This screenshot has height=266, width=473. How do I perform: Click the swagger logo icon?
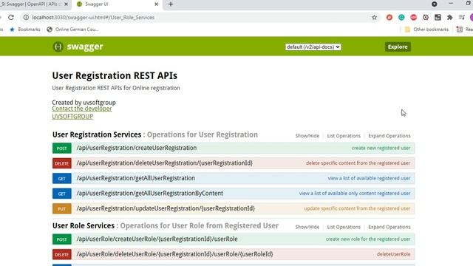[58, 47]
